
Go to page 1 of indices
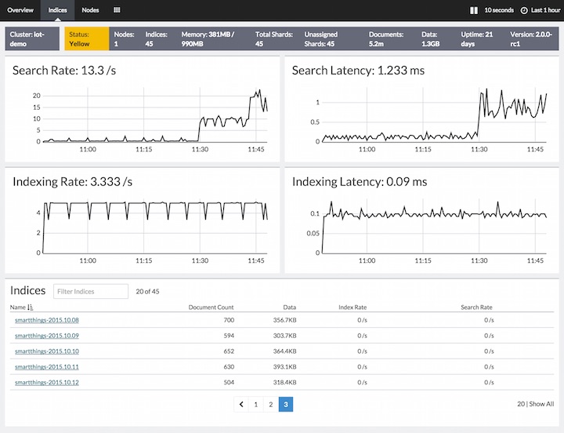point(255,404)
